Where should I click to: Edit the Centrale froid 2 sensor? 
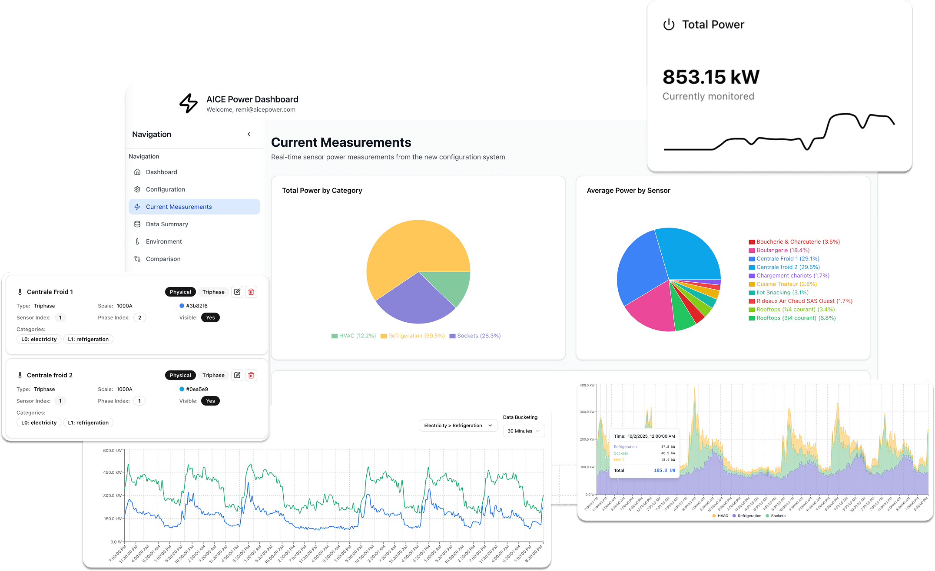[237, 375]
